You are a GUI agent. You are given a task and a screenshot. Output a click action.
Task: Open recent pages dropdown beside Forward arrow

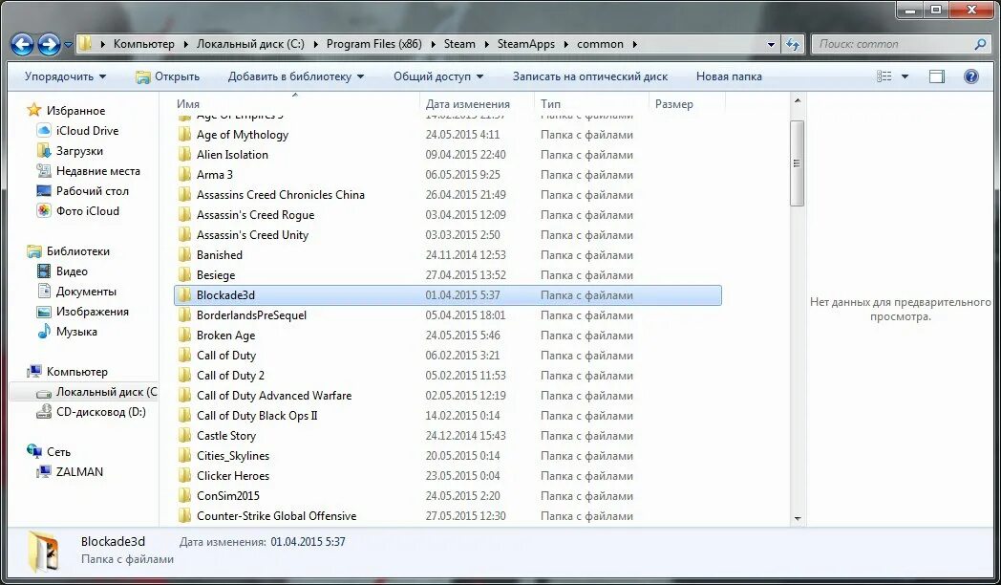pos(69,45)
